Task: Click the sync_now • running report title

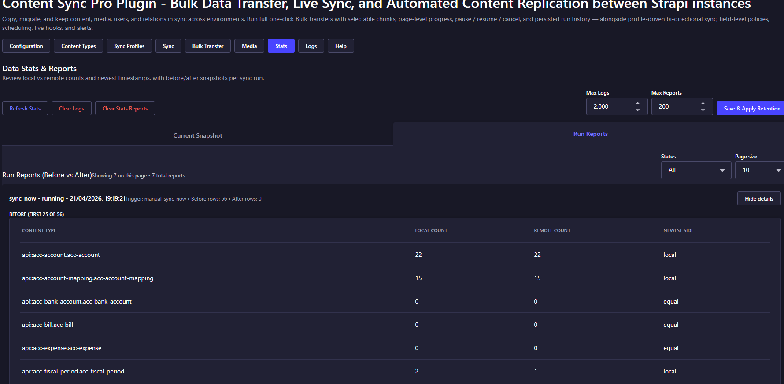Action: 67,198
